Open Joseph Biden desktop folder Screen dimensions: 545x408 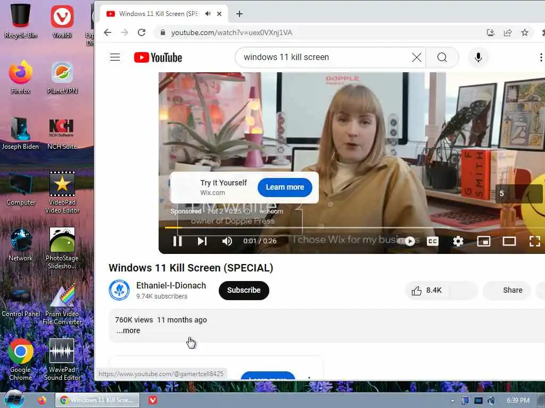pyautogui.click(x=20, y=133)
